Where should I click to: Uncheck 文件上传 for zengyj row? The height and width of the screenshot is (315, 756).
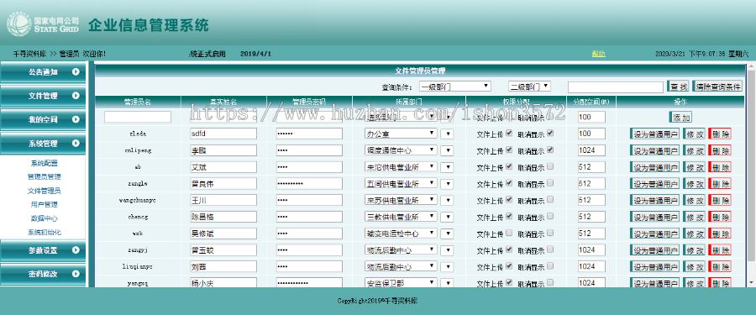pyautogui.click(x=509, y=249)
